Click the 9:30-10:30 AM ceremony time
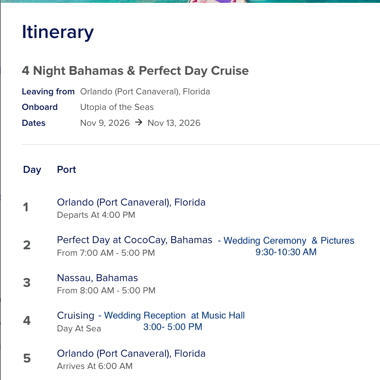 point(286,252)
